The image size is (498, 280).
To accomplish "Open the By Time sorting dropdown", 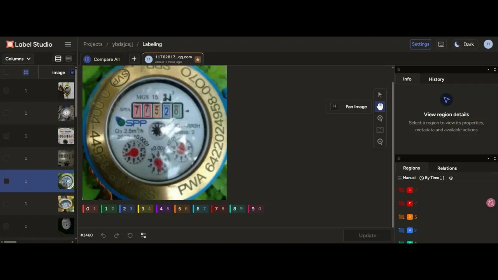I will (431, 178).
